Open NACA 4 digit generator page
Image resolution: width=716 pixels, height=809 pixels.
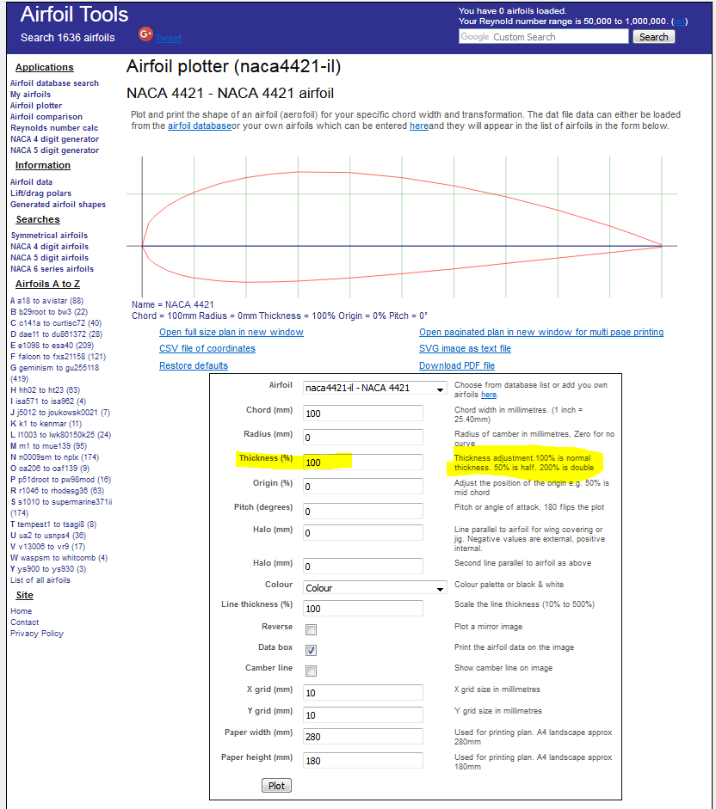pyautogui.click(x=54, y=139)
